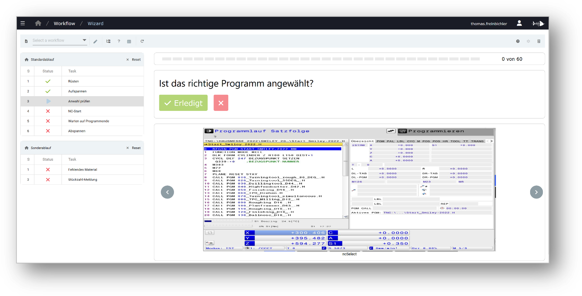Click the settings gear icon
This screenshot has height=296, width=582.
pyautogui.click(x=528, y=41)
